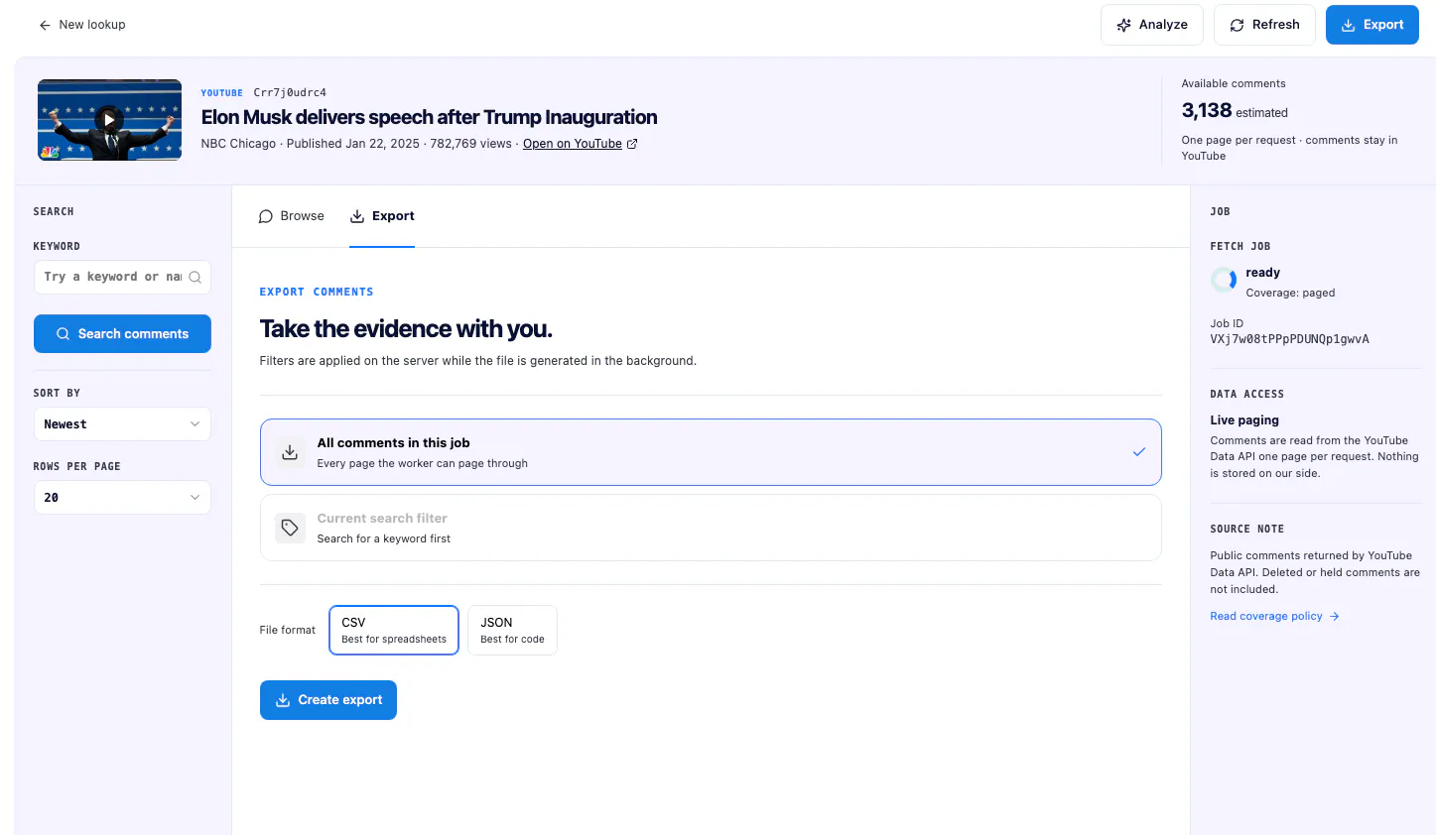Click the Take the evidence with you heading
1436x835 pixels.
pyautogui.click(x=406, y=329)
